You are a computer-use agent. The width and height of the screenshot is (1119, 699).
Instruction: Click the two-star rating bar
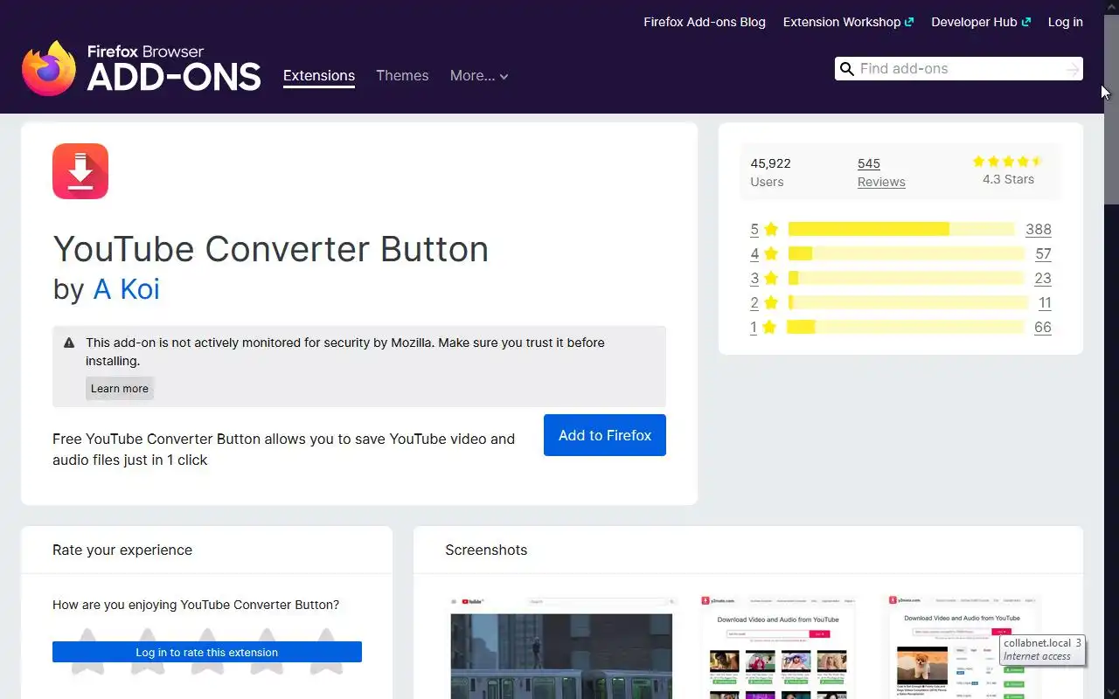(x=907, y=302)
